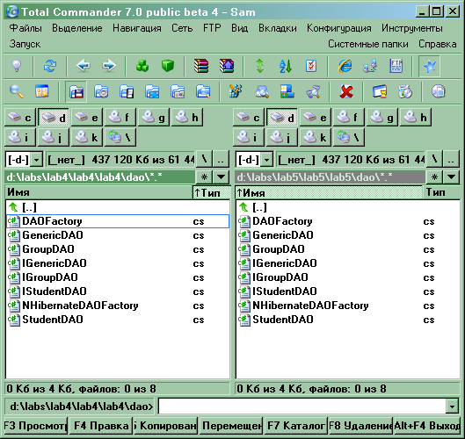Expand command line history dropdown

[452, 407]
